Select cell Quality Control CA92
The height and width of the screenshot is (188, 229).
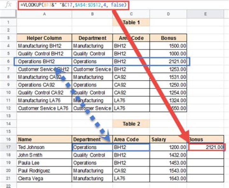coord(44,92)
